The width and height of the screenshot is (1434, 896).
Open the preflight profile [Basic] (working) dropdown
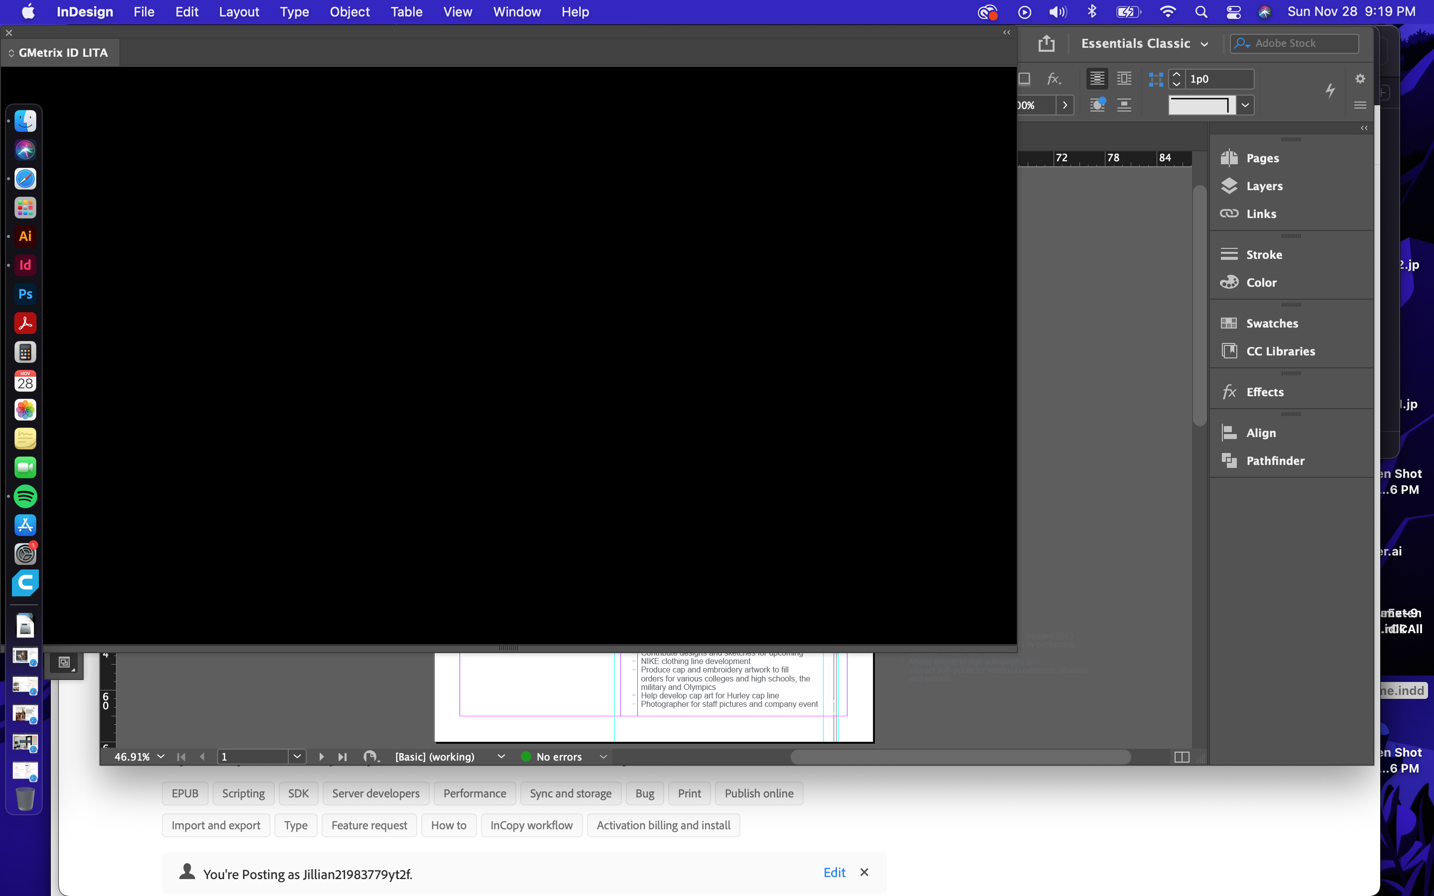pos(501,756)
